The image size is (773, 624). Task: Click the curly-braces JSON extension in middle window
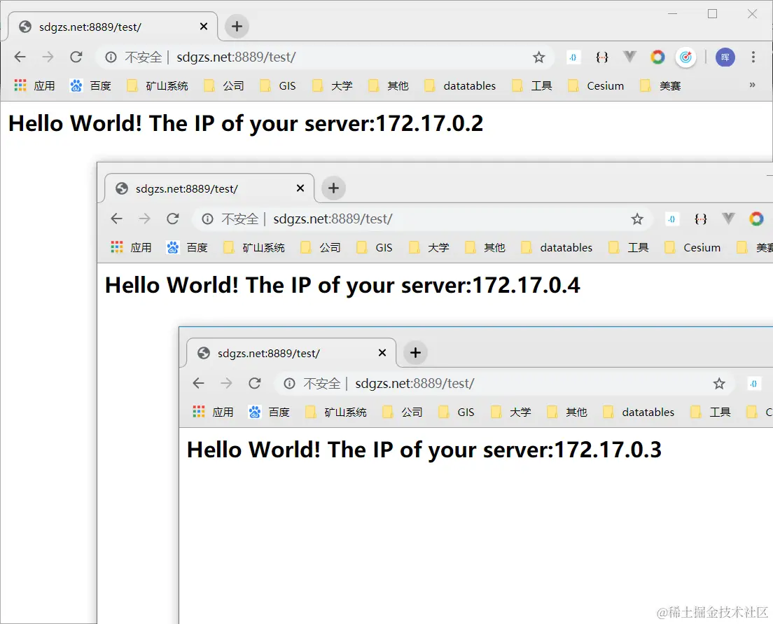700,219
